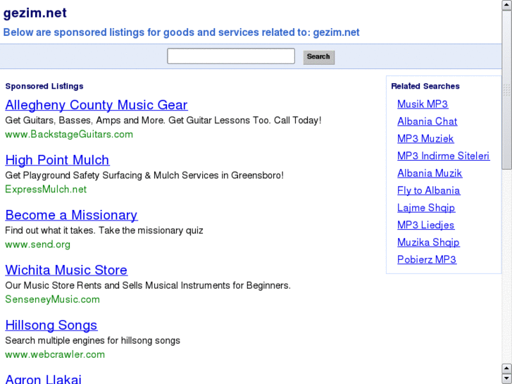Screen dimensions: 512x384
Task: Click the Related Searches heading
Action: (x=425, y=86)
